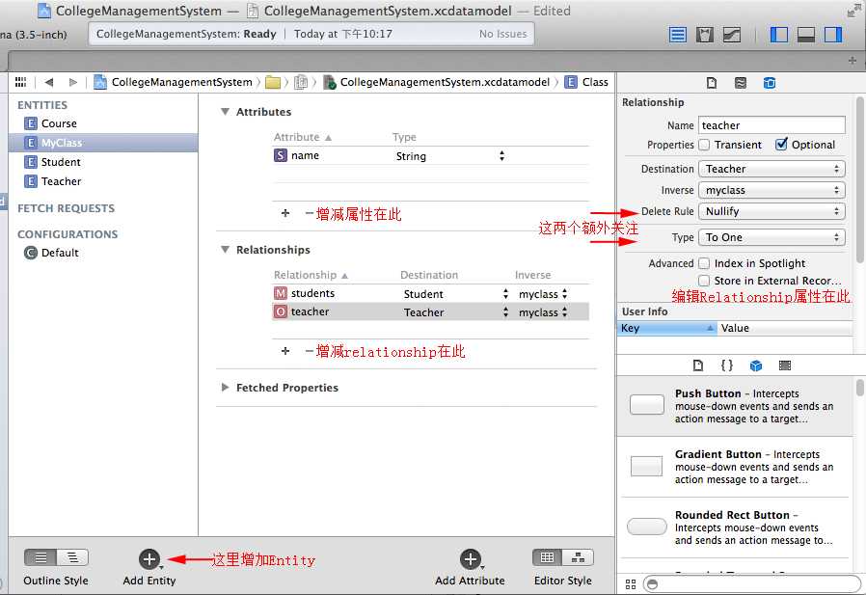Click the CollegeManagementSystem project breadcrumb

[x=173, y=82]
